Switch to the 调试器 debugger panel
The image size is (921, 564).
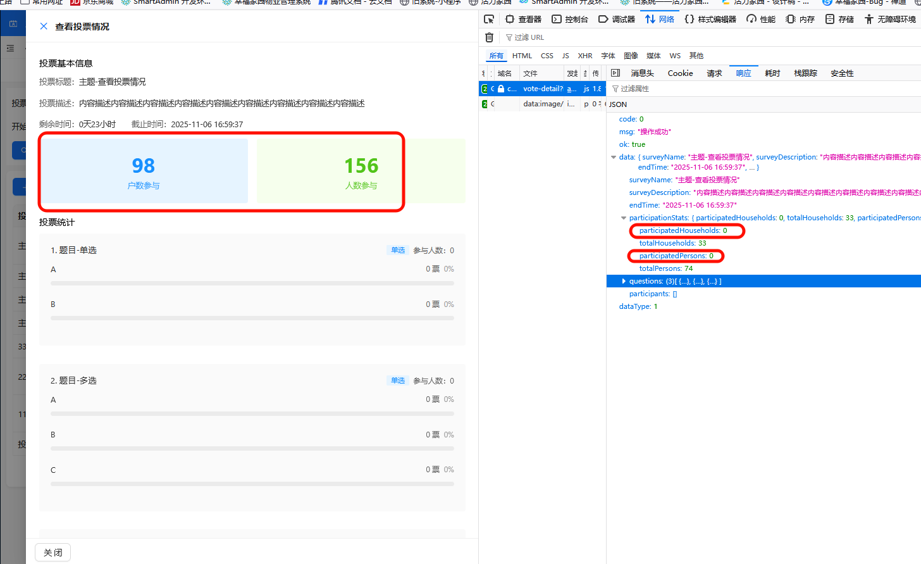coord(617,19)
